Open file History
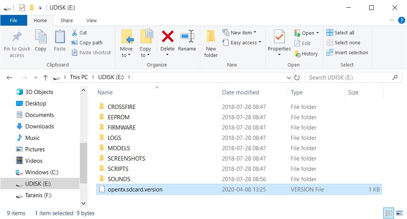This screenshot has width=407, height=219. 306,54
